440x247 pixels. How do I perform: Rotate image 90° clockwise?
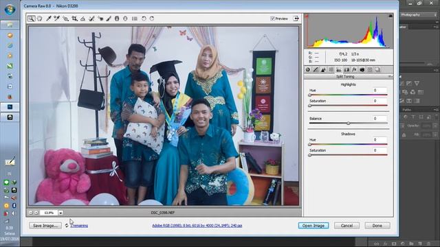point(152,19)
